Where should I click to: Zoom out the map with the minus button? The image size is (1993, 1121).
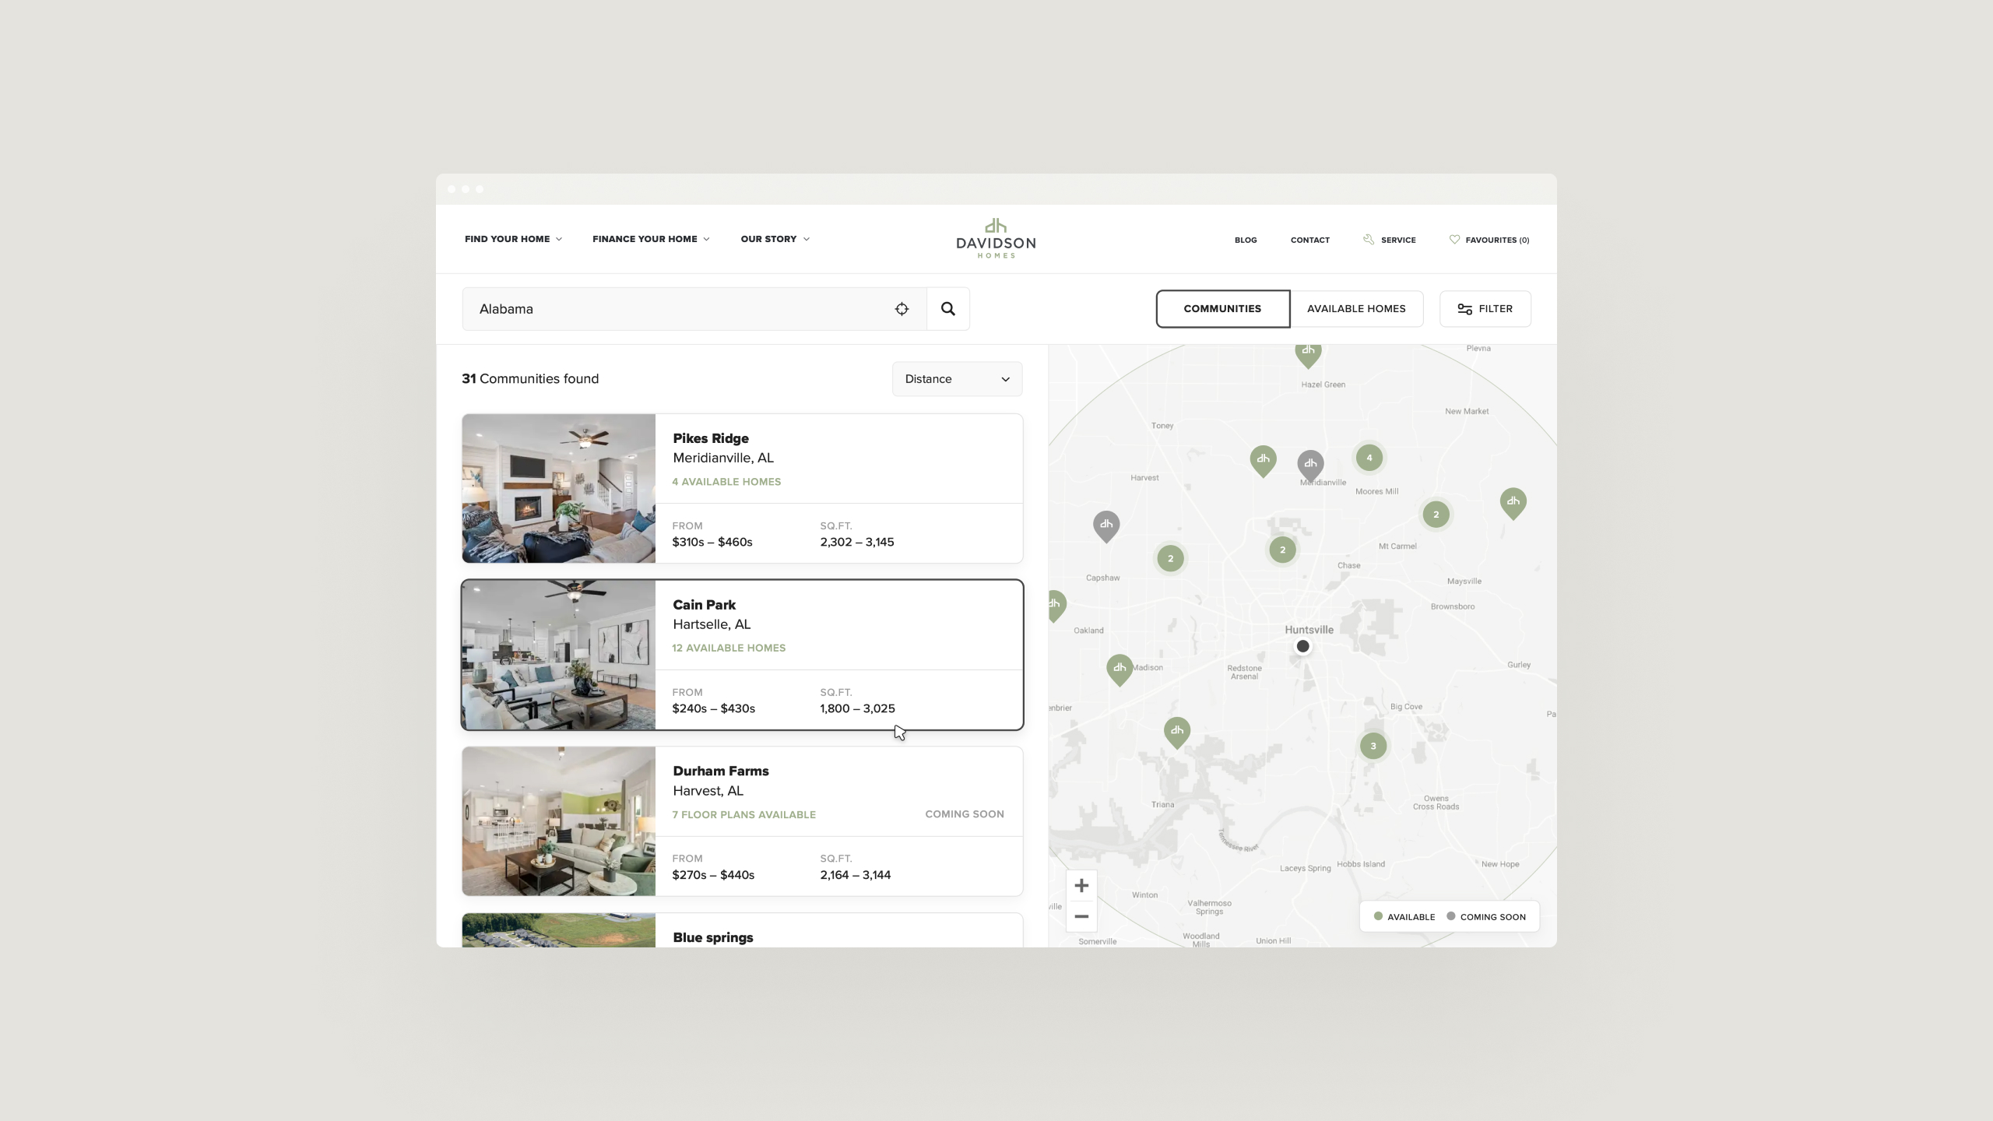click(x=1081, y=916)
